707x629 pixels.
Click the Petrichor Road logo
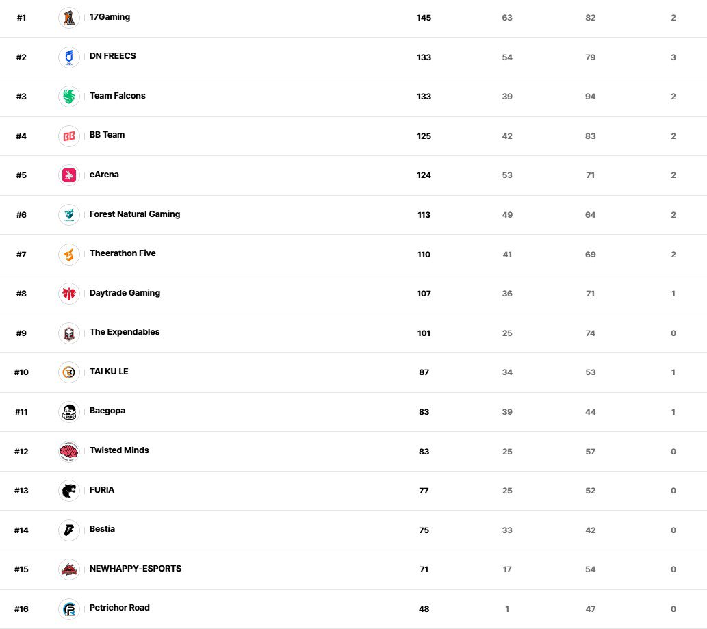pyautogui.click(x=69, y=608)
